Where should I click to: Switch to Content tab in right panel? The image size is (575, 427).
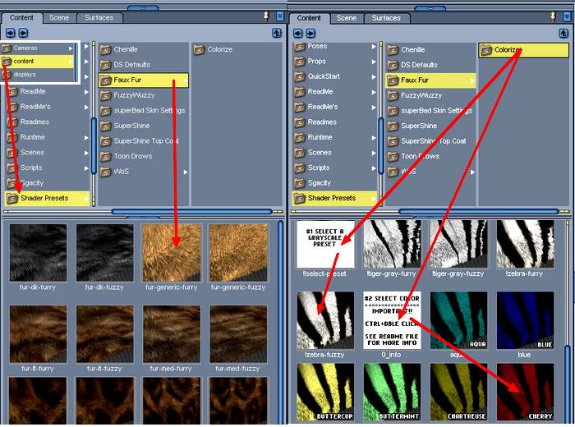point(309,18)
